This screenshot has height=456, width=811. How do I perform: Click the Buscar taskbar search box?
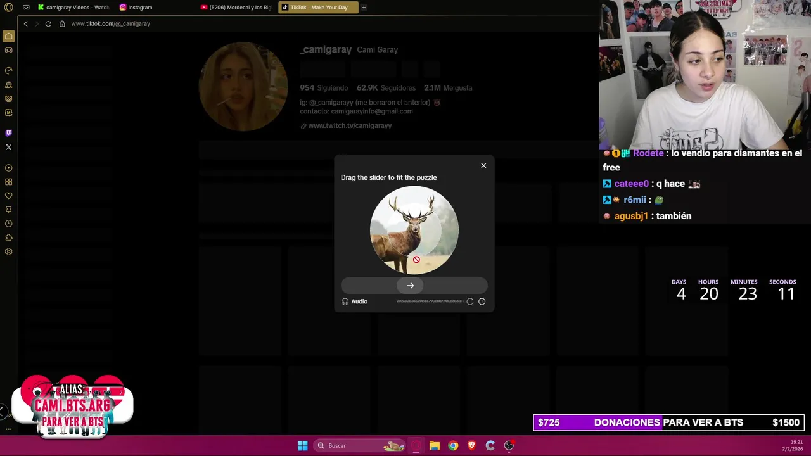click(x=360, y=445)
